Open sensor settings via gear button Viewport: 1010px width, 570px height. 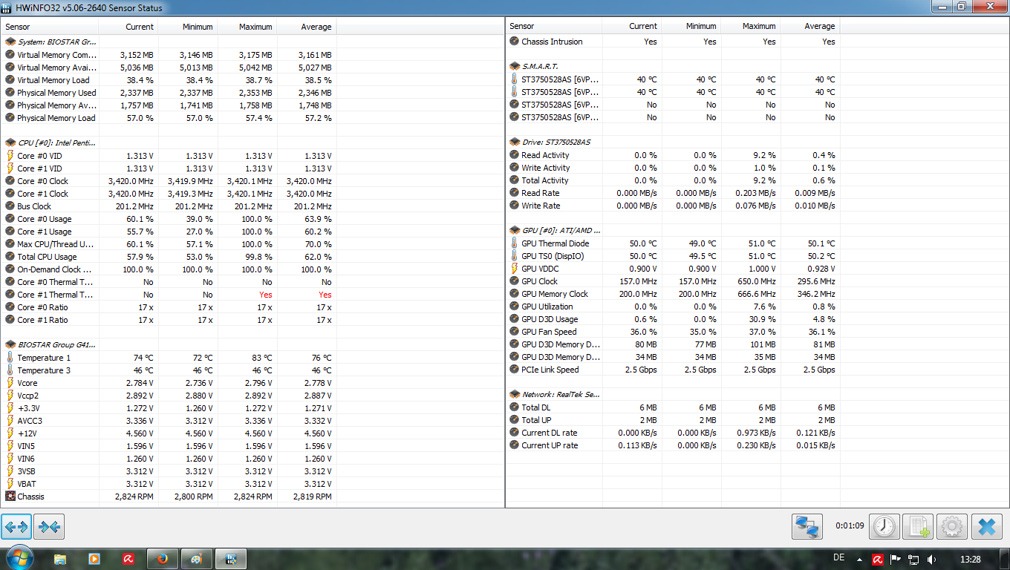click(x=952, y=527)
